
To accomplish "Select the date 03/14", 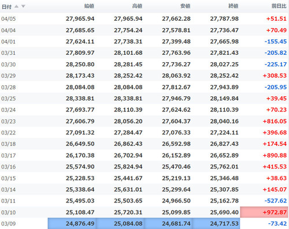I will tap(8, 190).
